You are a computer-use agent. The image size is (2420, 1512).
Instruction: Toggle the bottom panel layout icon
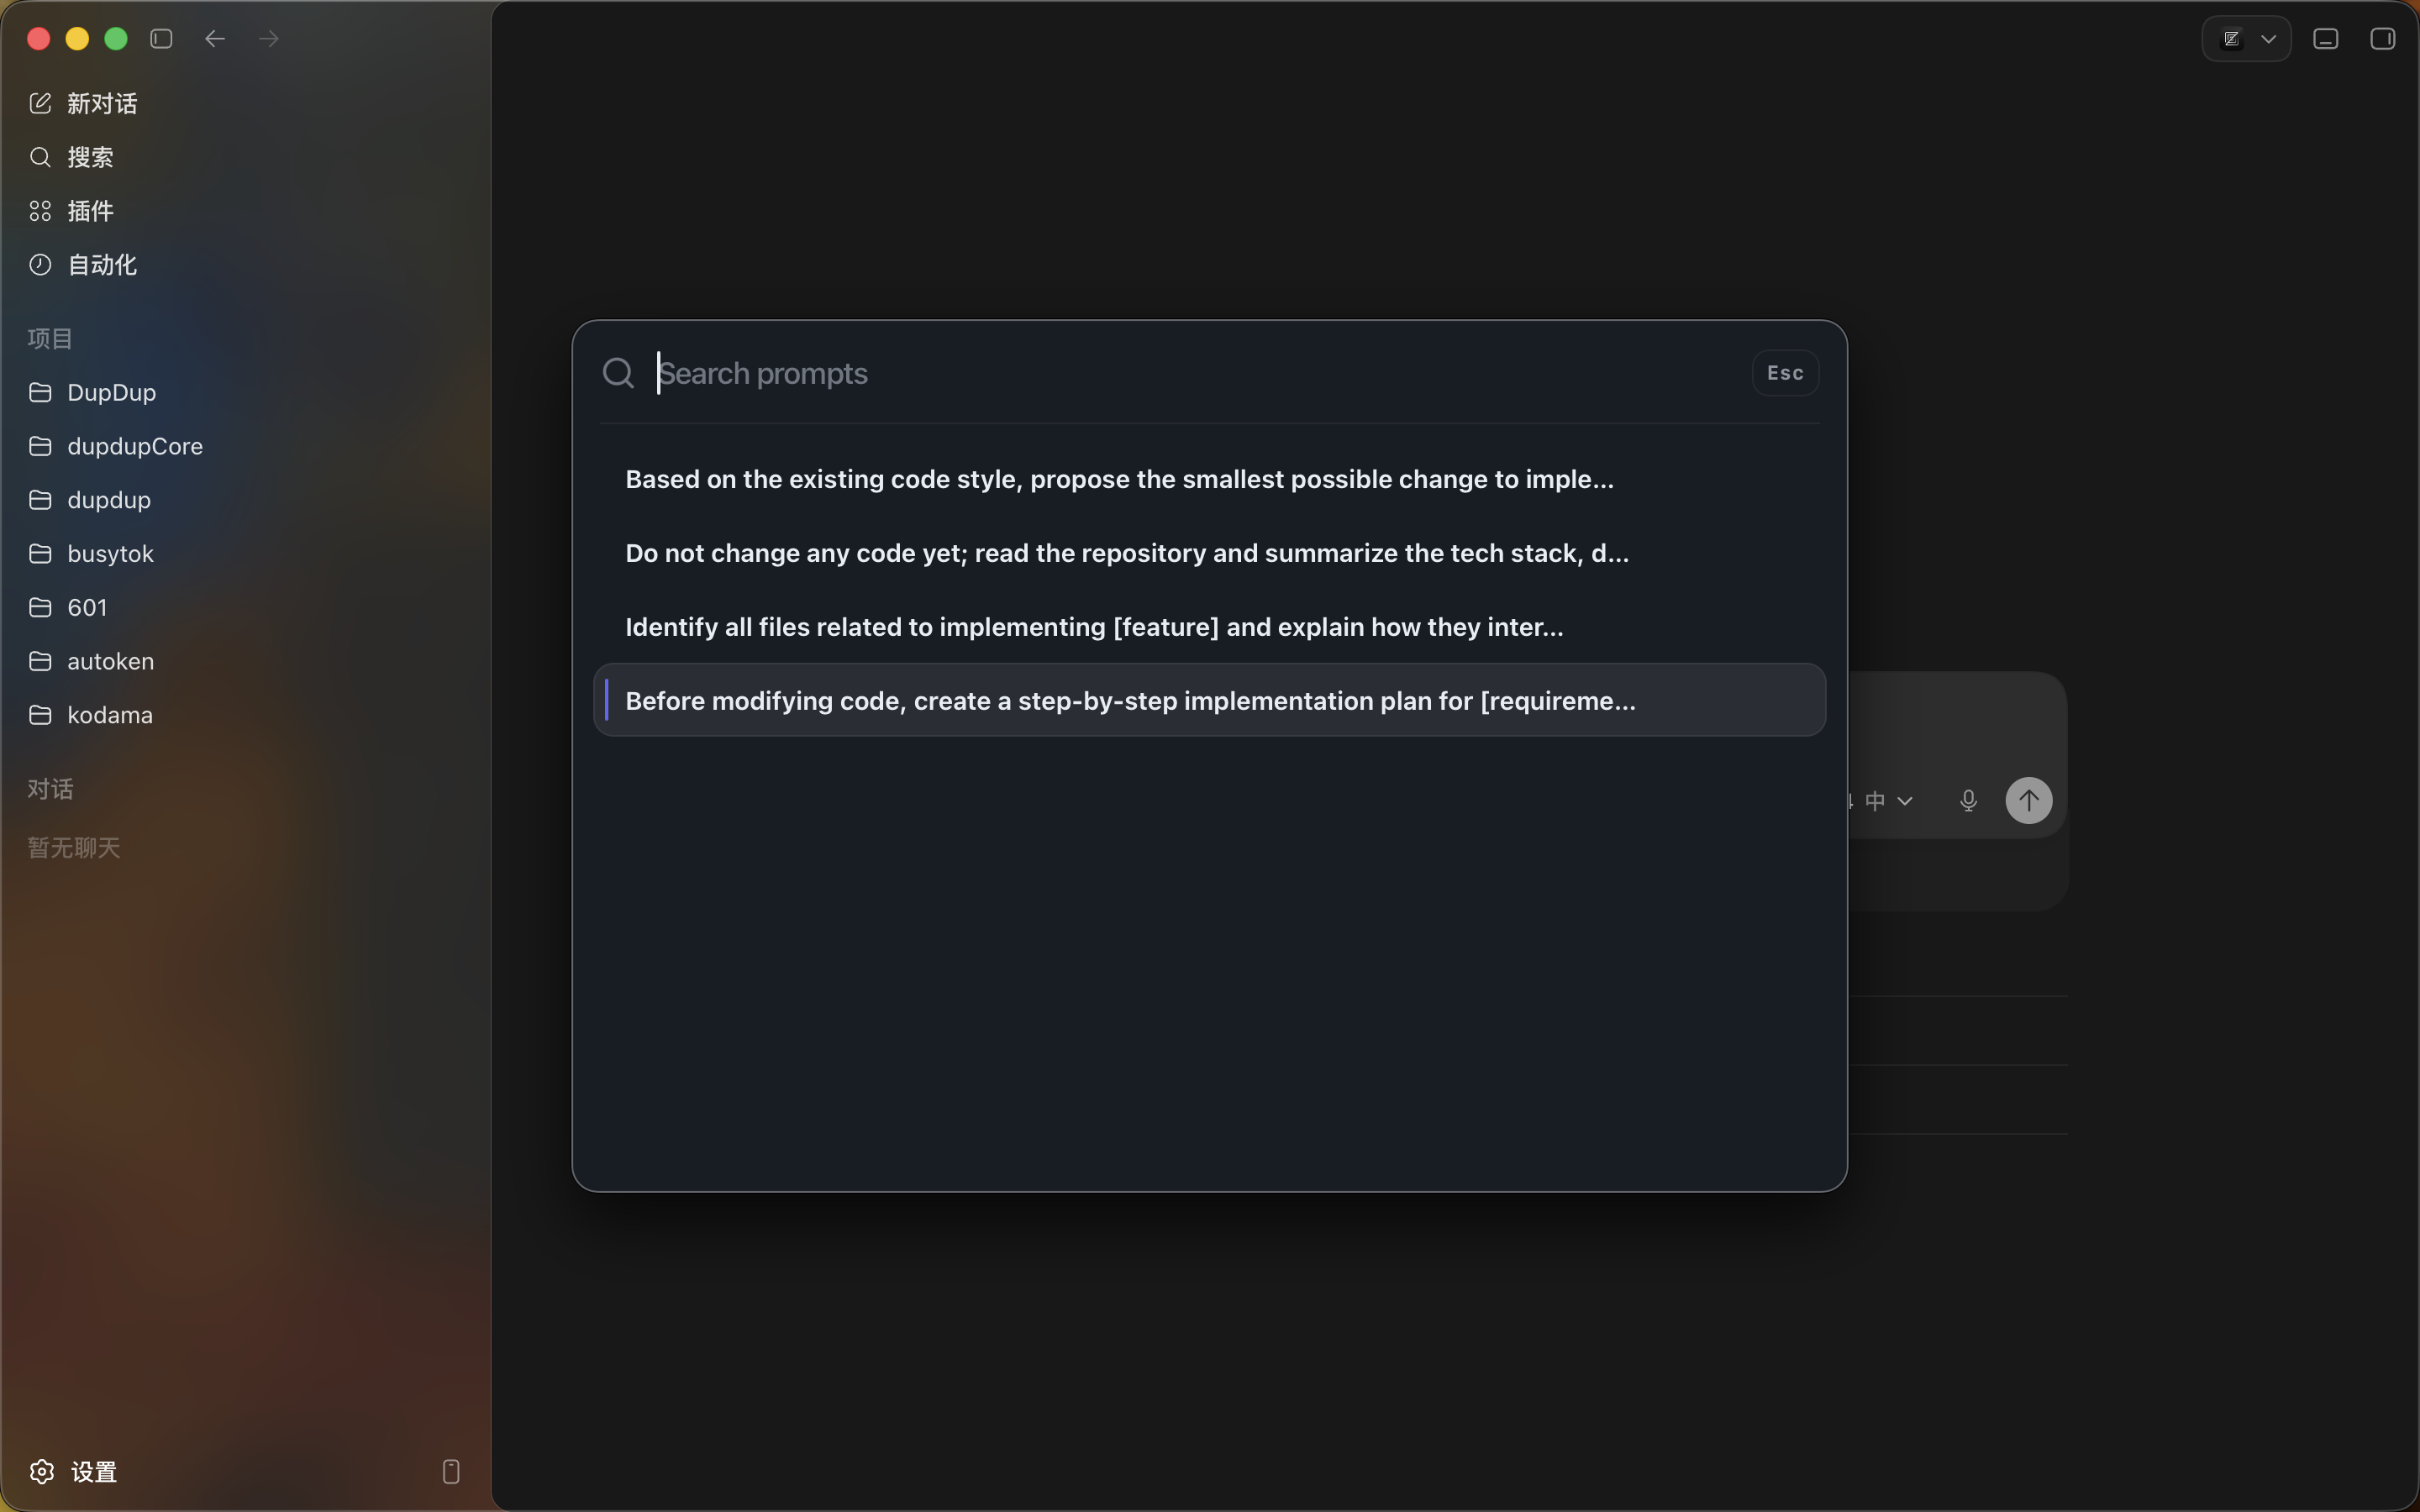coord(2326,39)
